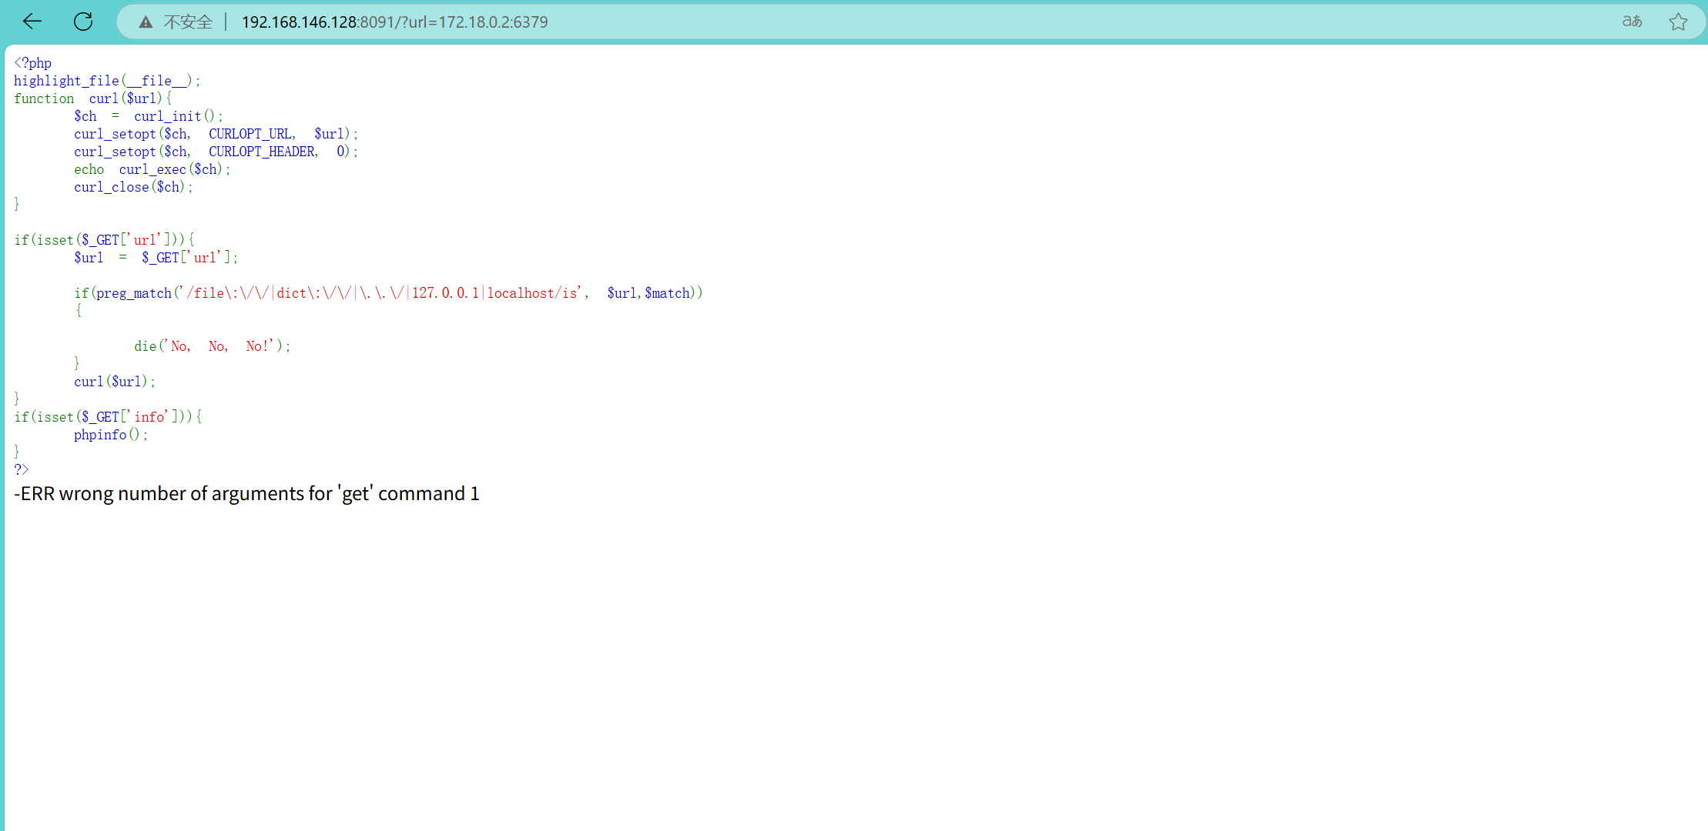Add page to favorites with star

[1678, 22]
